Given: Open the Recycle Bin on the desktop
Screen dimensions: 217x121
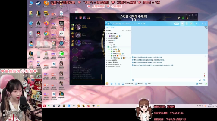Looking at the screenshot, I should 31,34.
